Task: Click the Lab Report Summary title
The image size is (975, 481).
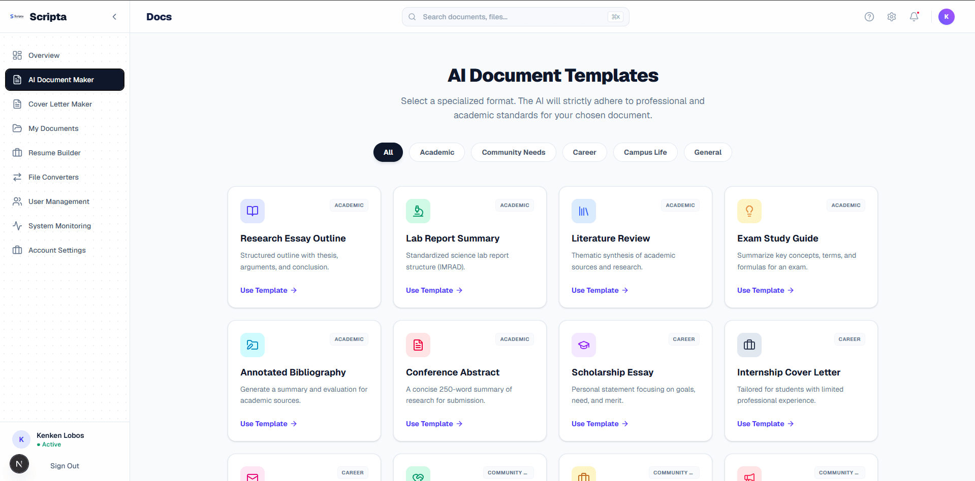Action: pos(453,238)
